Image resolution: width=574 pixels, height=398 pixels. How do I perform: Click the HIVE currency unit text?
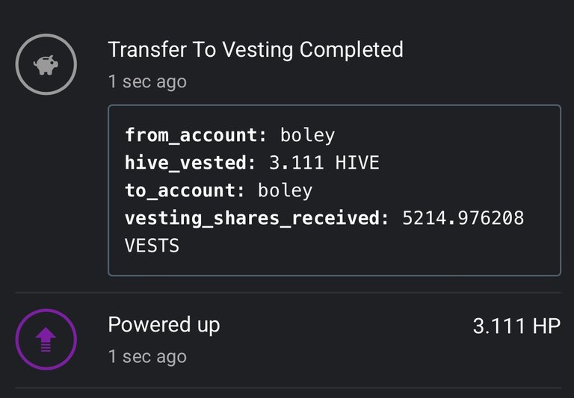pos(357,163)
